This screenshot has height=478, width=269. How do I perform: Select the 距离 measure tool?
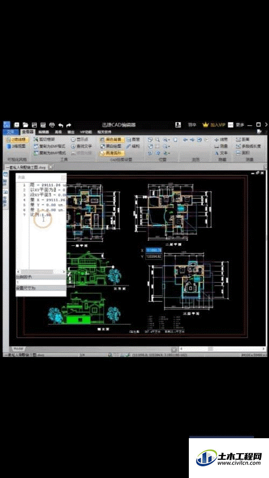243,139
